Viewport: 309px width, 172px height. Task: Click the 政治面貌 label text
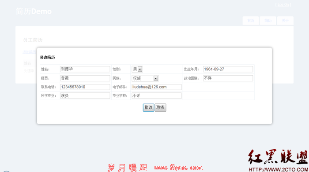point(191,78)
